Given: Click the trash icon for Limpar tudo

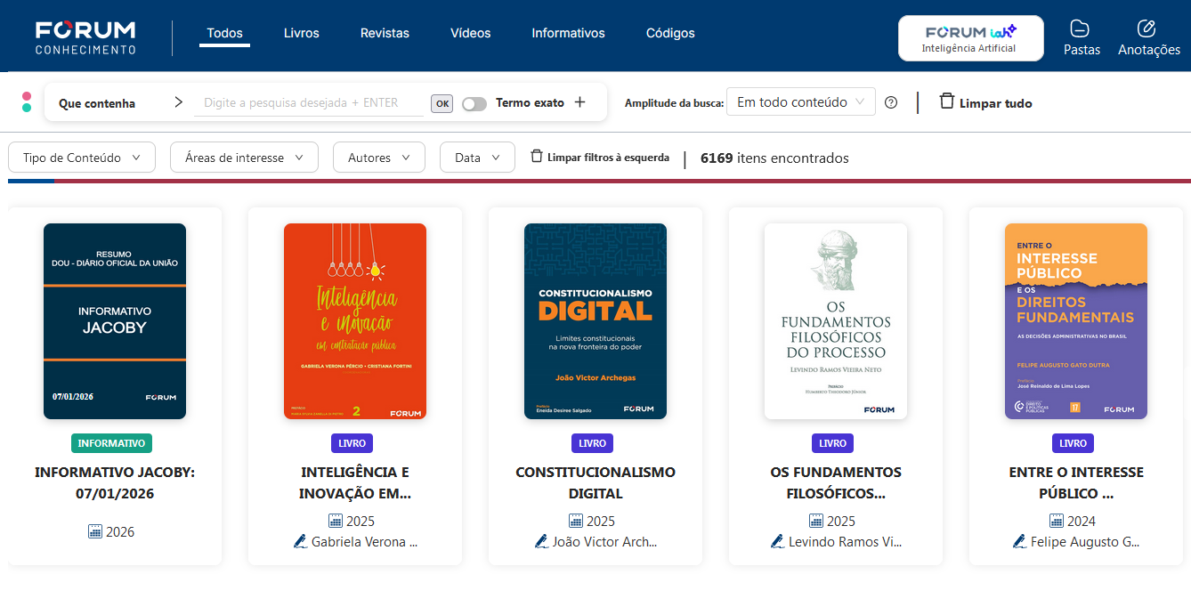Looking at the screenshot, I should pos(947,101).
